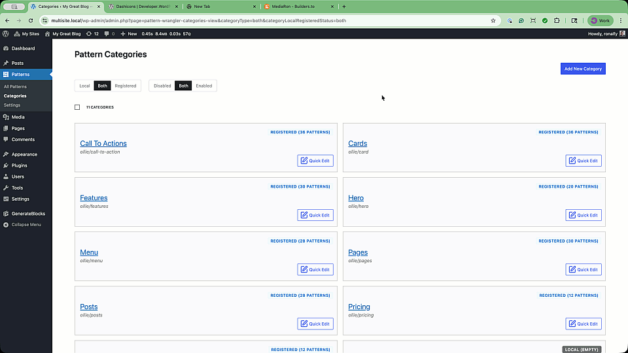Go to All Patterns submenu item
The height and width of the screenshot is (353, 628).
tap(15, 86)
